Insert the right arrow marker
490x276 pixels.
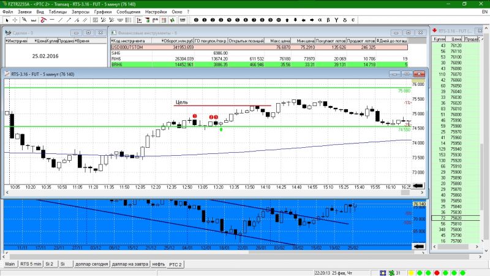click(x=312, y=20)
